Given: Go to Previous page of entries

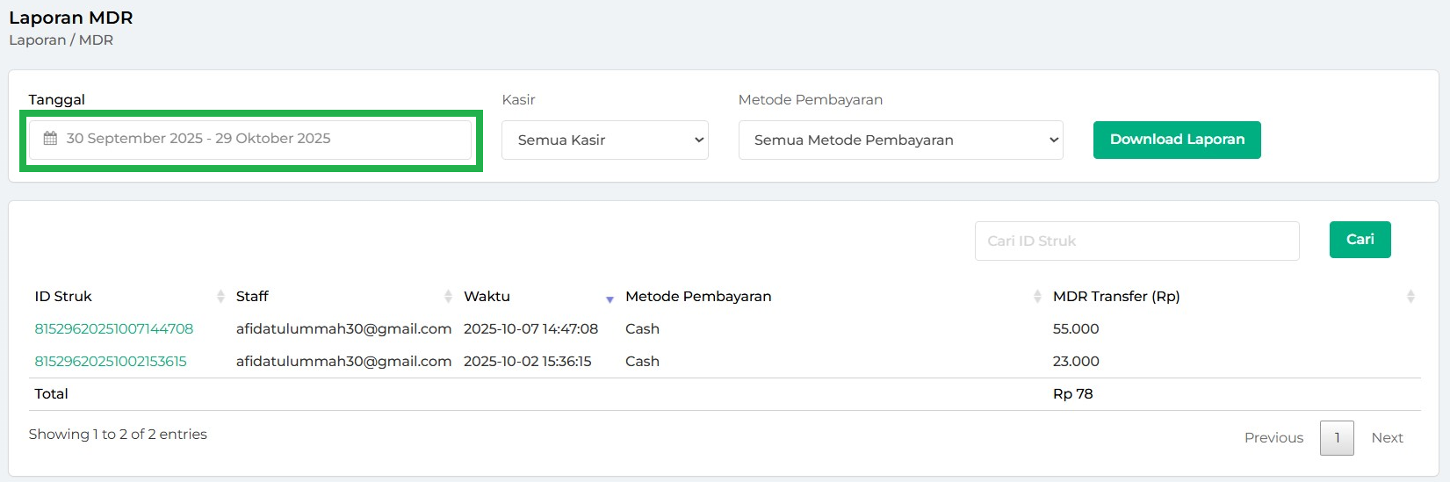Looking at the screenshot, I should click(x=1273, y=438).
